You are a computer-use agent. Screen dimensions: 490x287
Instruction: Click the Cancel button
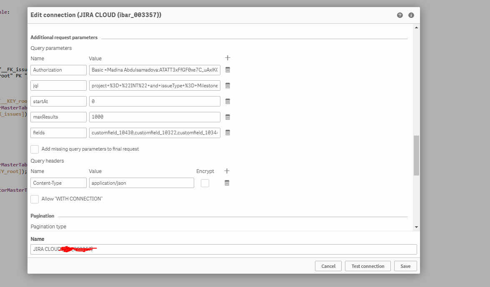pos(328,266)
